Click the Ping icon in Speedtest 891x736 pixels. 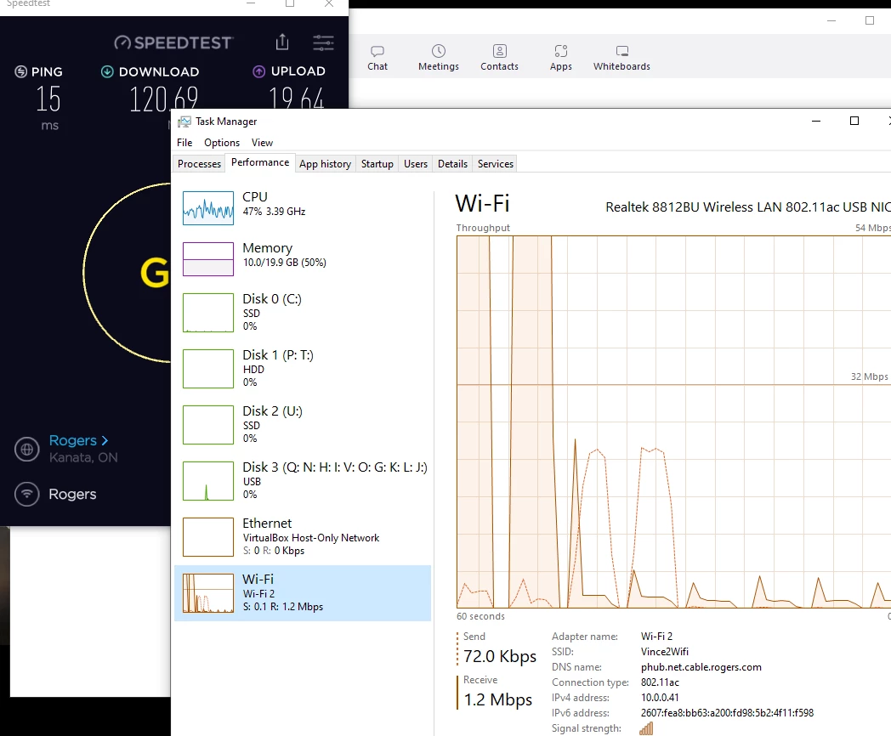(x=20, y=71)
